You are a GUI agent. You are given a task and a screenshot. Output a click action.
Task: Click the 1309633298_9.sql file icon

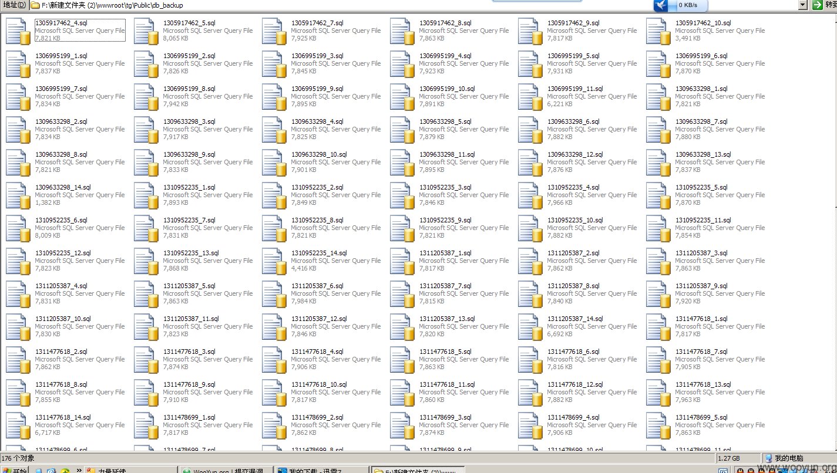[x=146, y=163]
